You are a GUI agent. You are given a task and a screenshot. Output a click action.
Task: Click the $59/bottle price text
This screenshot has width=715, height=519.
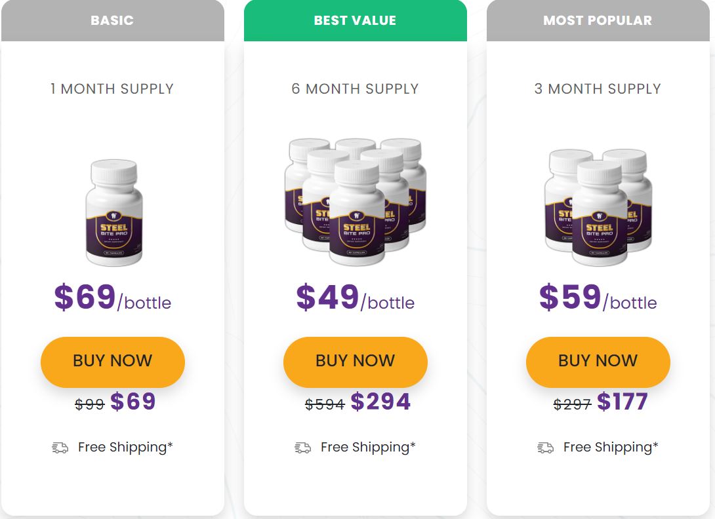point(598,297)
